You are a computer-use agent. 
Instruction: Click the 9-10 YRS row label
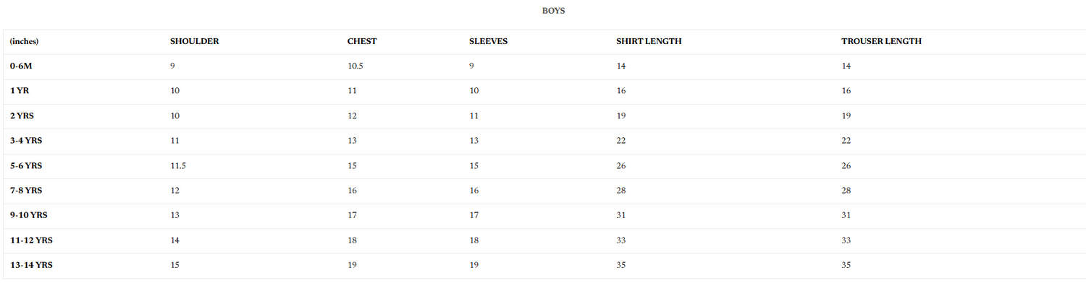click(x=28, y=215)
